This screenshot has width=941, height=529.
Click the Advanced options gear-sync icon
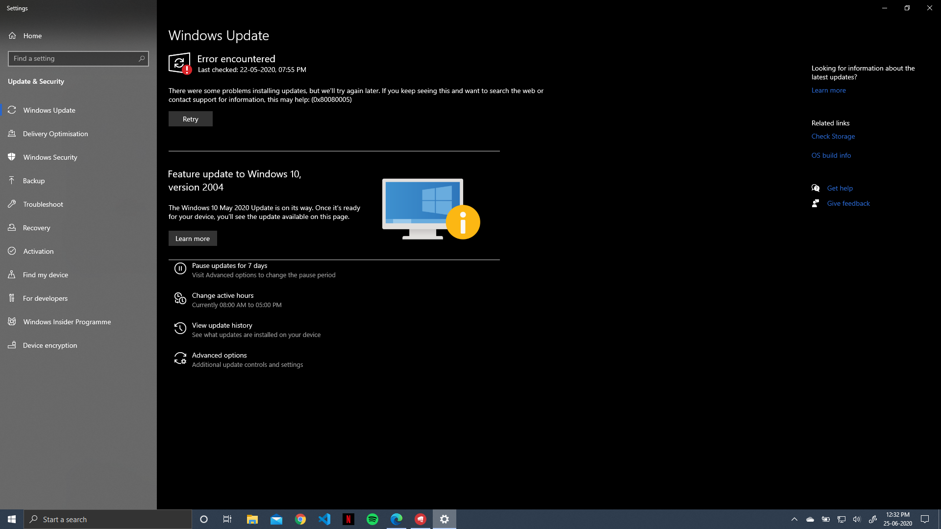click(180, 359)
